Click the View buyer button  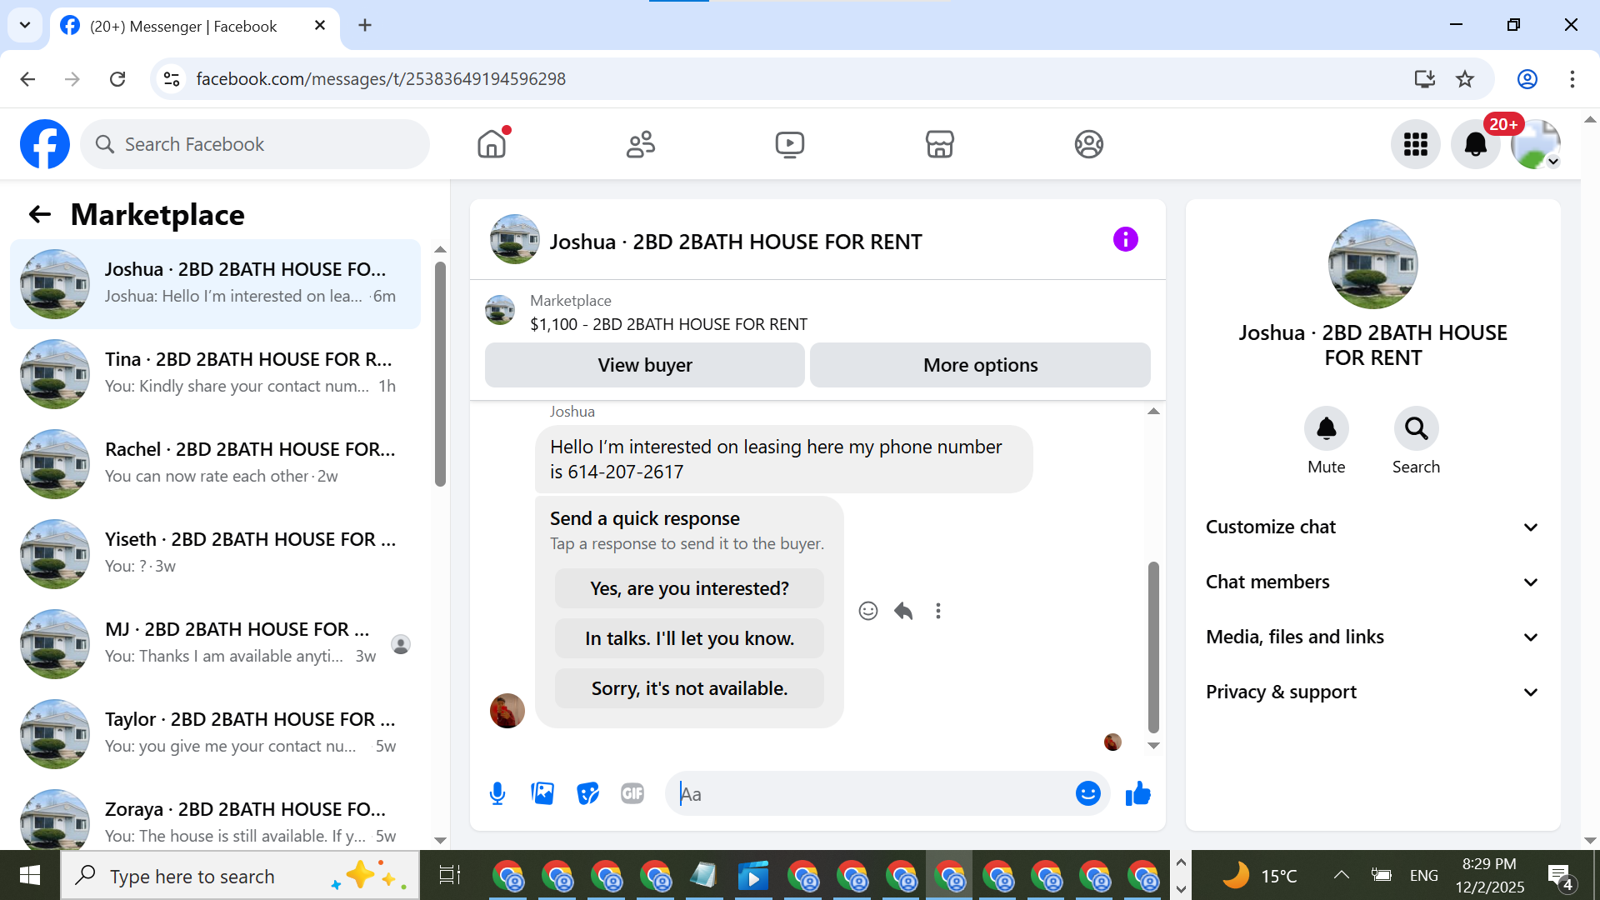[x=644, y=365]
